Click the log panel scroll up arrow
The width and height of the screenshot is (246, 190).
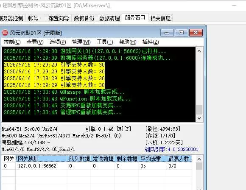coord(199,51)
